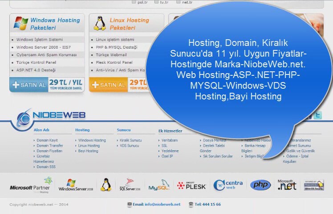Open Domain Fiyatları link
Screen dimensions: 333x214
click(49, 151)
